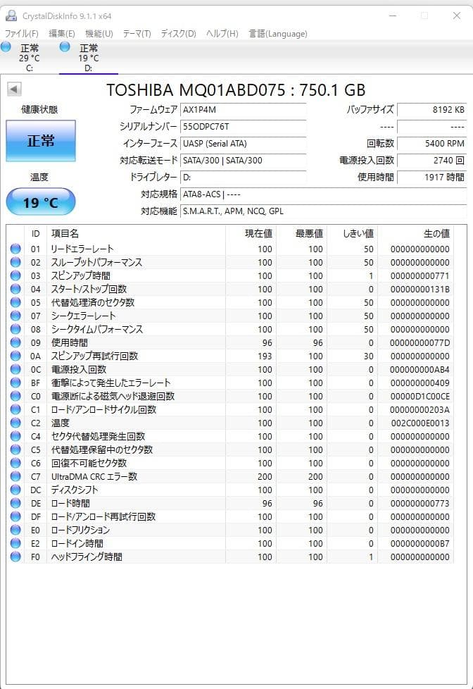Open the テーマ(T) menu
Image resolution: width=473 pixels, height=689 pixels.
pos(137,34)
